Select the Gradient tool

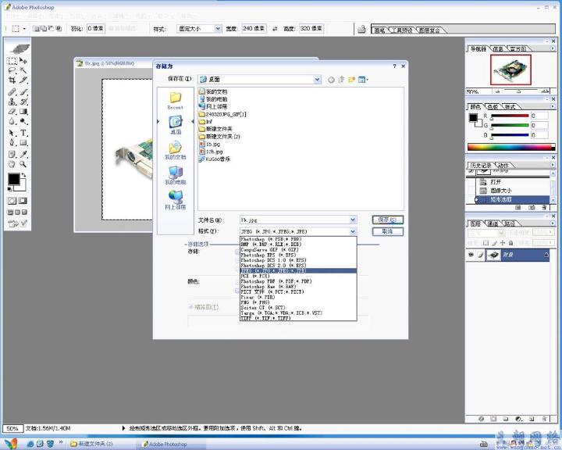pos(23,112)
